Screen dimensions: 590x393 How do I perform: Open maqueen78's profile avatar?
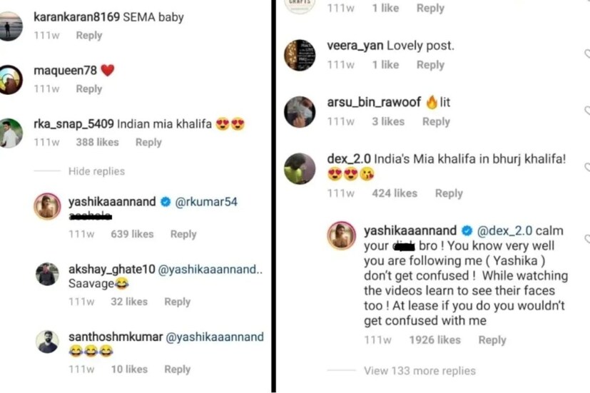point(11,79)
